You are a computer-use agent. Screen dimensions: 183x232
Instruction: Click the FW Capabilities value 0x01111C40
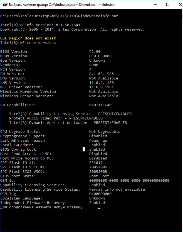(x=100, y=105)
